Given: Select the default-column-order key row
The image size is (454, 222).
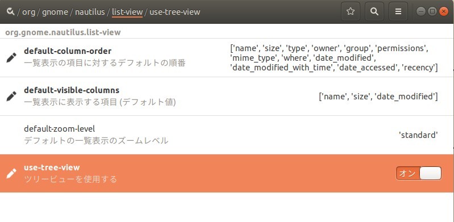Looking at the screenshot, I should coord(227,57).
